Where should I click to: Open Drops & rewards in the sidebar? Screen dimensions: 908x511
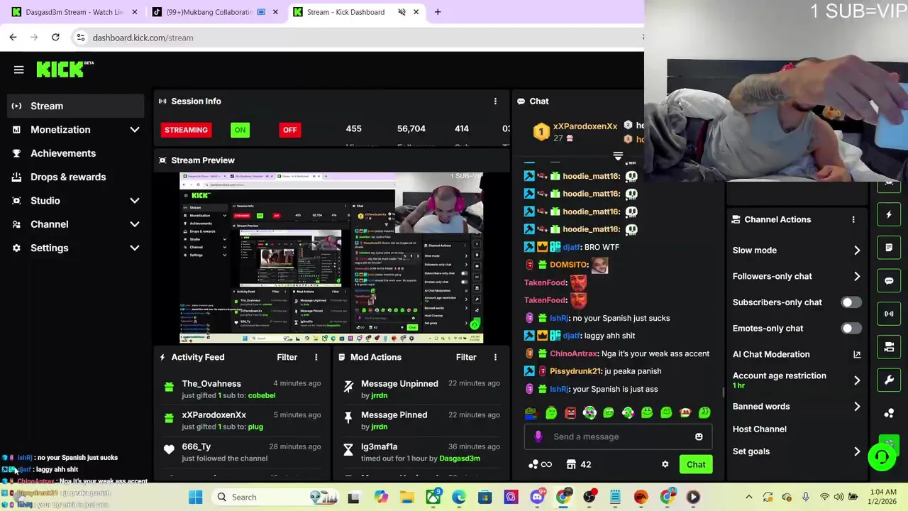(76, 177)
